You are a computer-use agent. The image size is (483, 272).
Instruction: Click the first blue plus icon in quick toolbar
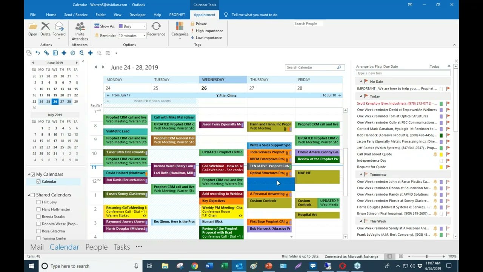(x=64, y=53)
